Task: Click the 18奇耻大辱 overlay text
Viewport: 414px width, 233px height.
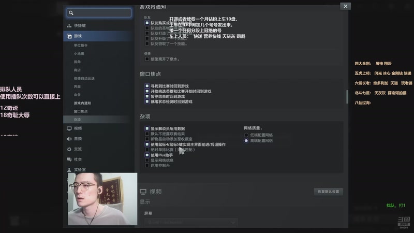Action: point(15,115)
